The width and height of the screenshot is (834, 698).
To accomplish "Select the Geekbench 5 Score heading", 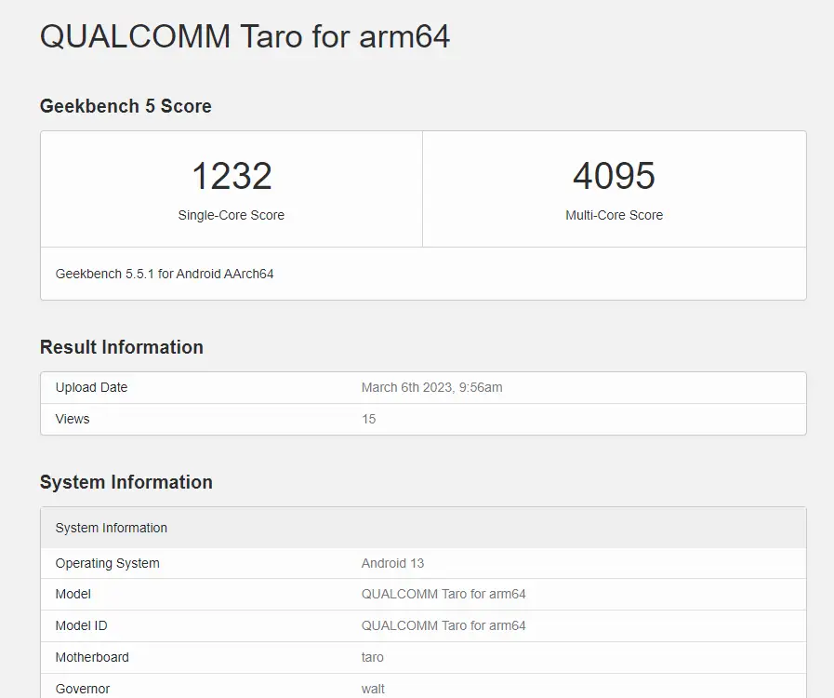I will [126, 106].
